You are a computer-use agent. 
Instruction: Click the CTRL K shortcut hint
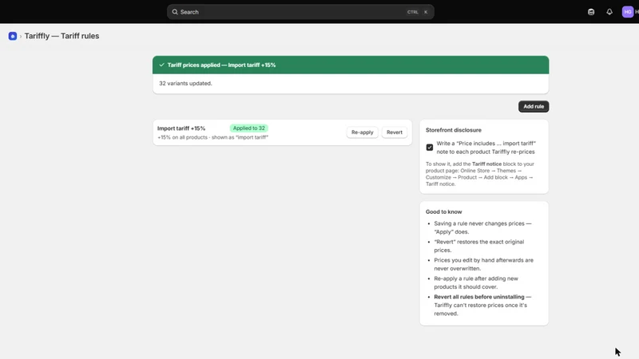[418, 12]
